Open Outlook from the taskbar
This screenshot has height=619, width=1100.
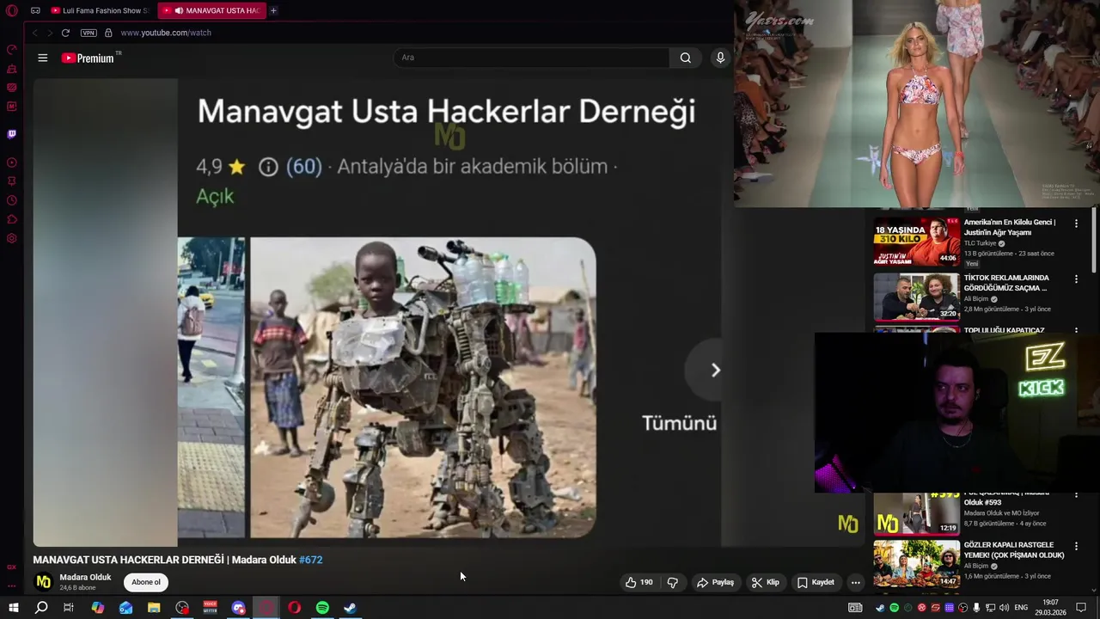pos(126,608)
